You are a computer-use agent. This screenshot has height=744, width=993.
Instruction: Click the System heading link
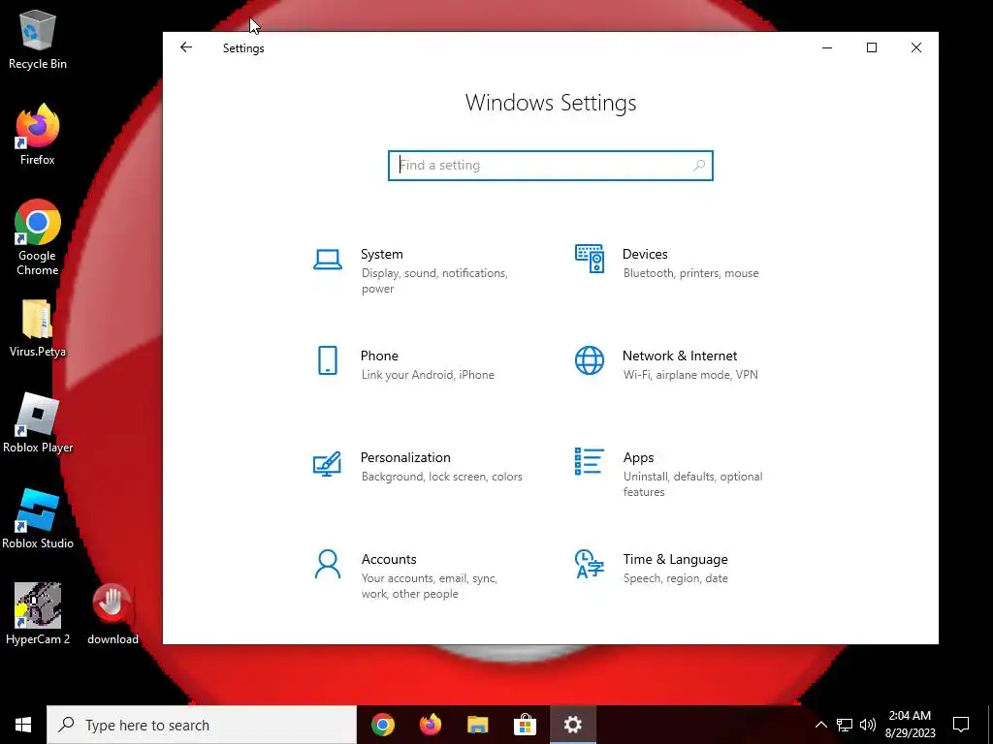point(381,254)
